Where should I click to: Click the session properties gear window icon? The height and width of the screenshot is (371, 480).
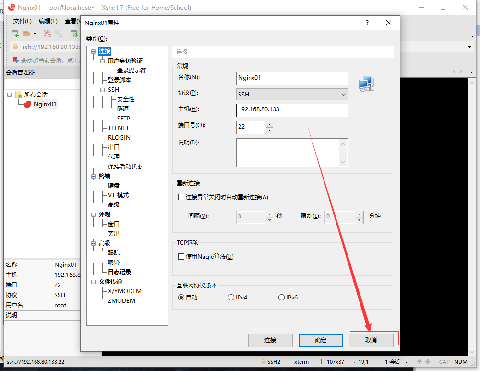74,34
